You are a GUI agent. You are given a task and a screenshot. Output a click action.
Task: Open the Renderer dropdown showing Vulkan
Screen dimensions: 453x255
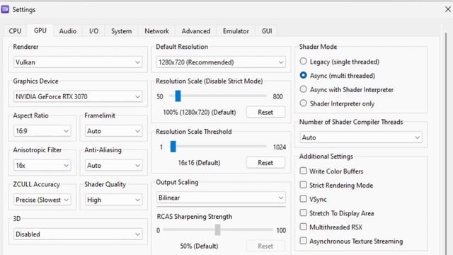pyautogui.click(x=78, y=62)
